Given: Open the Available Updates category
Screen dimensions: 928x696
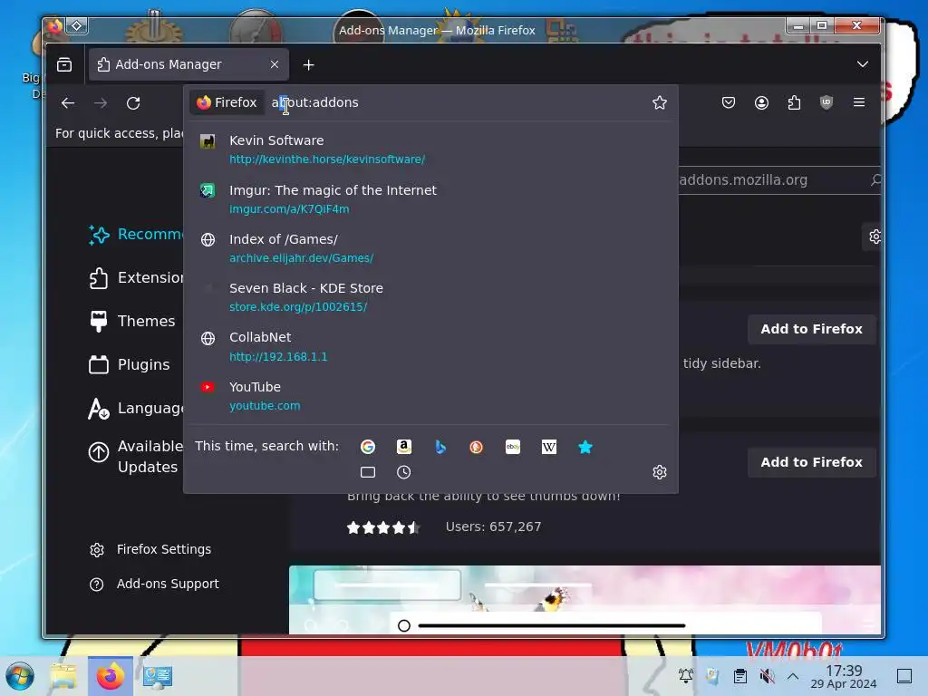Looking at the screenshot, I should (136, 457).
